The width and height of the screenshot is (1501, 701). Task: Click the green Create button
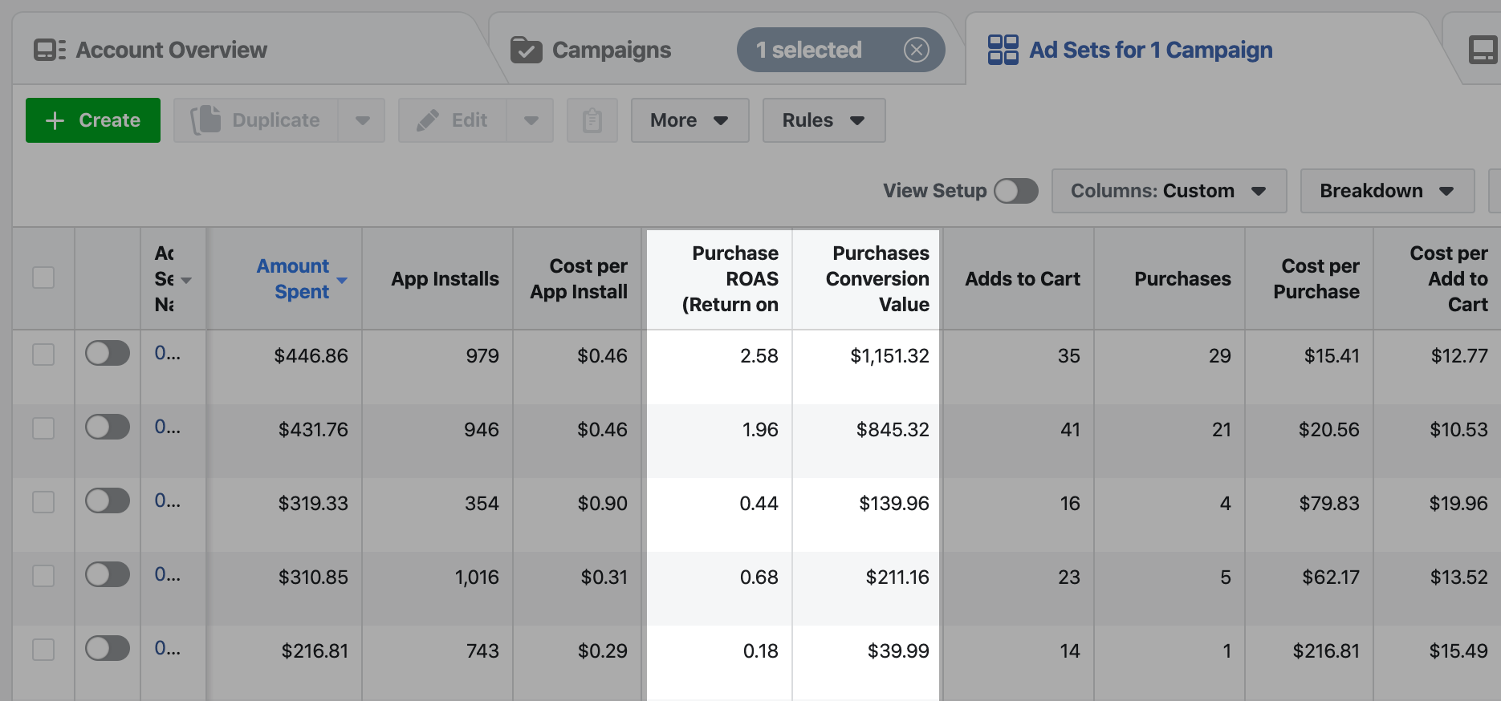pyautogui.click(x=93, y=120)
